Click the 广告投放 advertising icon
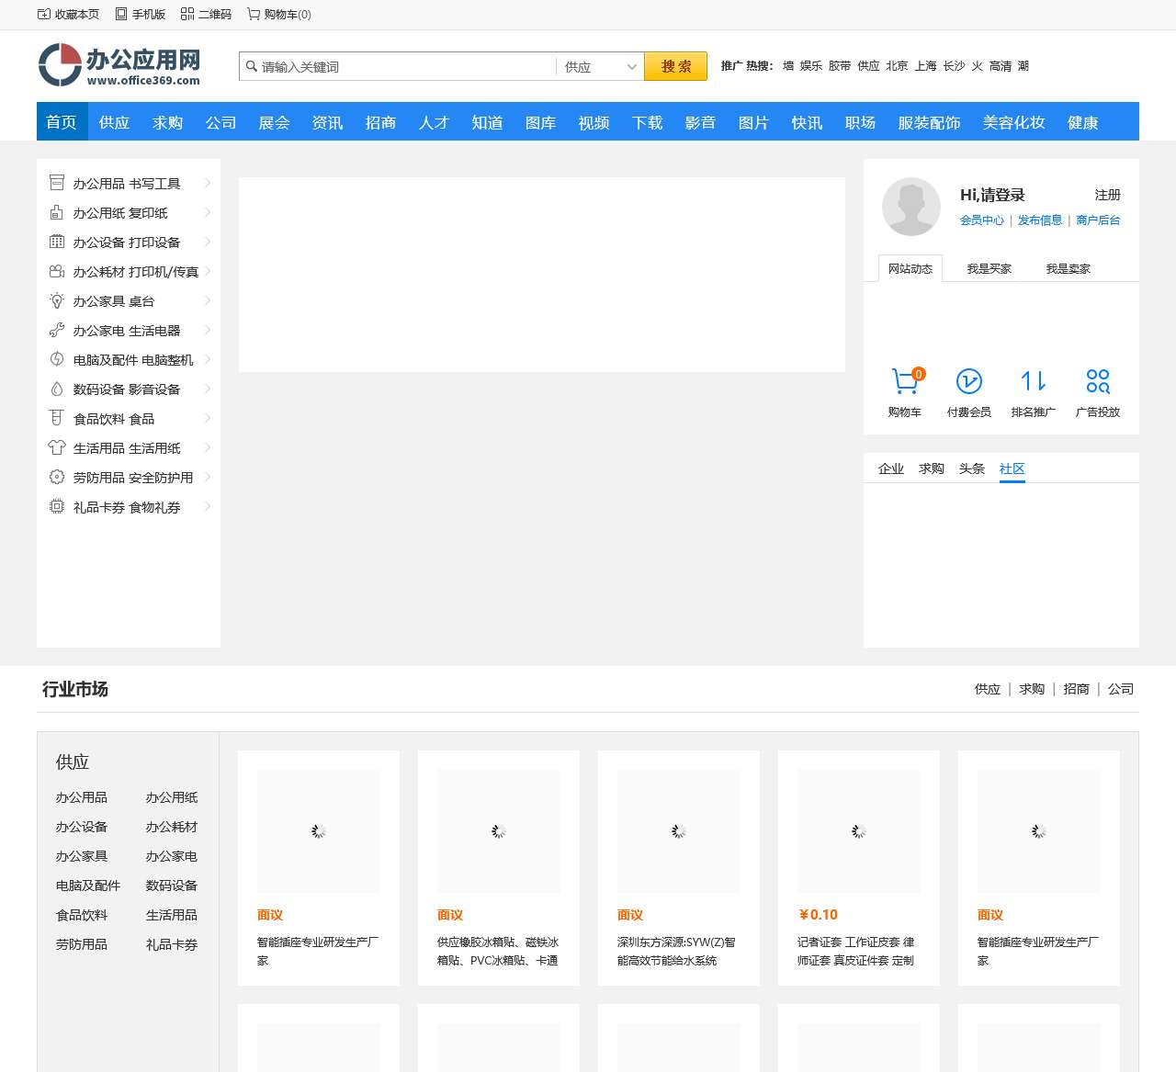The width and height of the screenshot is (1176, 1072). point(1098,380)
